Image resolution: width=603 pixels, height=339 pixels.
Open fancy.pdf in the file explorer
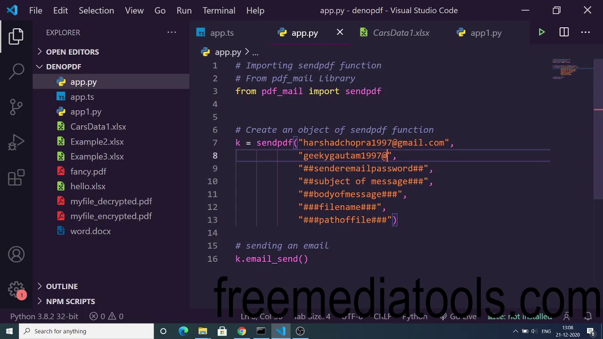pyautogui.click(x=88, y=171)
